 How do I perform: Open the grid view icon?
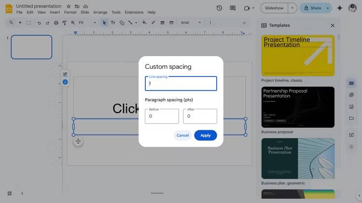pos(10,193)
